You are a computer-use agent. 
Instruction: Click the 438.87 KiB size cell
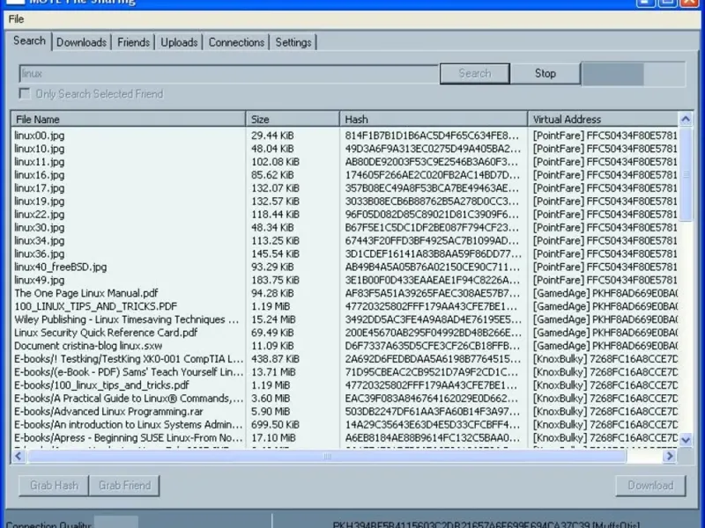coord(275,359)
